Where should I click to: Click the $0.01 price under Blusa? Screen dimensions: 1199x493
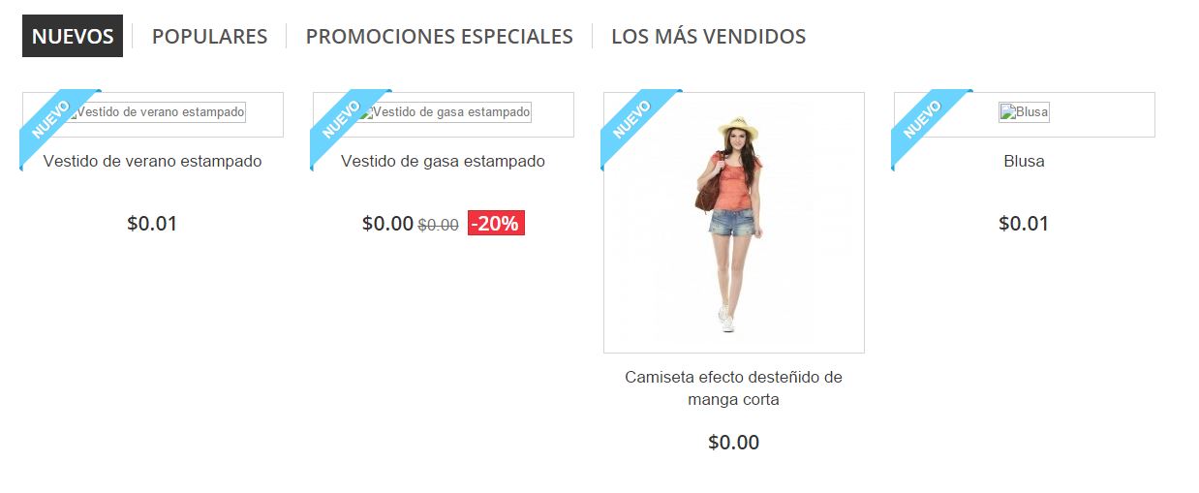coord(1024,224)
